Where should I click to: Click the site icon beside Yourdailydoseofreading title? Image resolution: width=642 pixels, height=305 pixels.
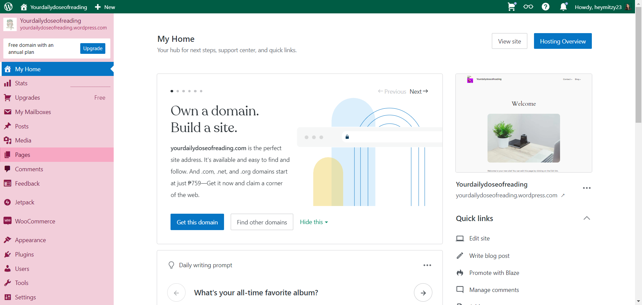click(10, 24)
